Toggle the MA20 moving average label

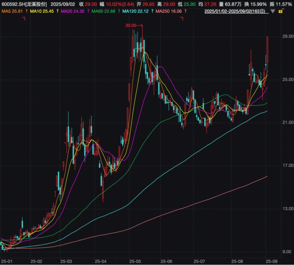pyautogui.click(x=72, y=11)
